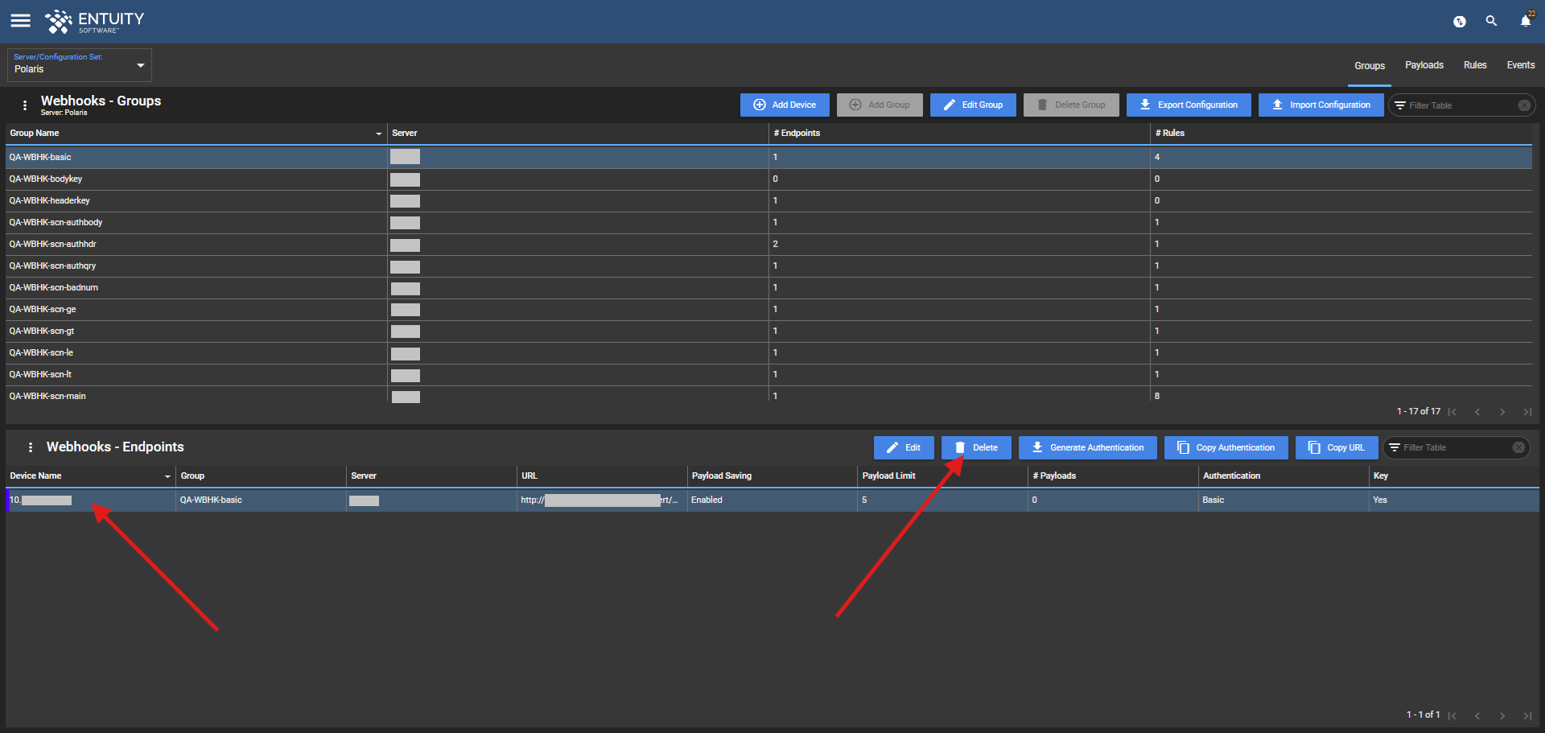Click the Edit Group button
1545x733 pixels.
(x=973, y=105)
